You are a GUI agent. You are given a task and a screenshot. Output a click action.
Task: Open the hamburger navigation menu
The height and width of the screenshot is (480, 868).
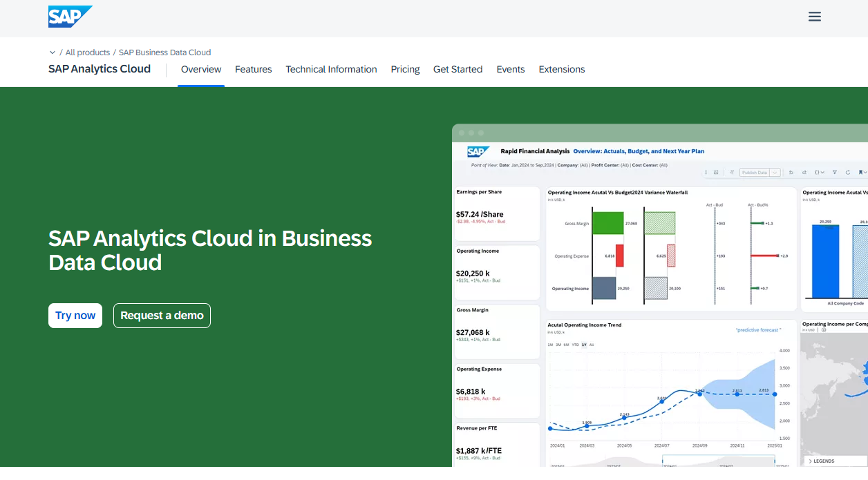click(814, 16)
